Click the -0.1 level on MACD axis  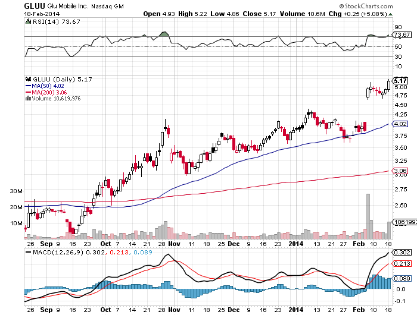(x=400, y=301)
